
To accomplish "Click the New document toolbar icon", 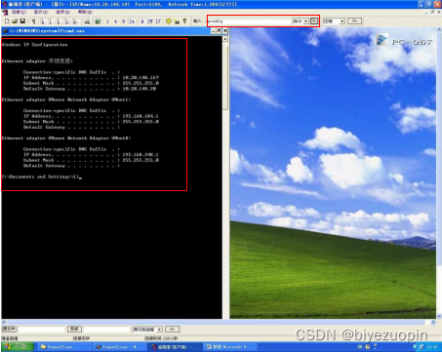I will click(x=7, y=21).
